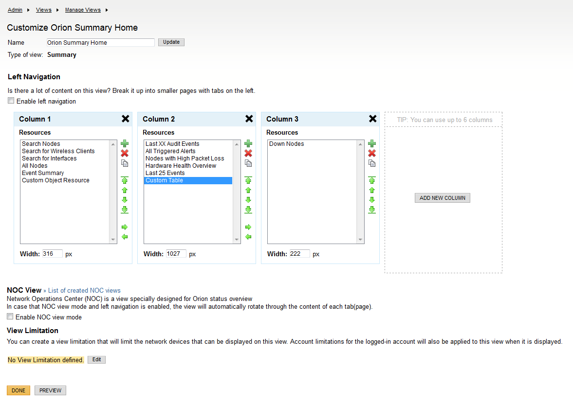Select Search for Wireless Clients resource
Image resolution: width=573 pixels, height=405 pixels.
pos(65,151)
